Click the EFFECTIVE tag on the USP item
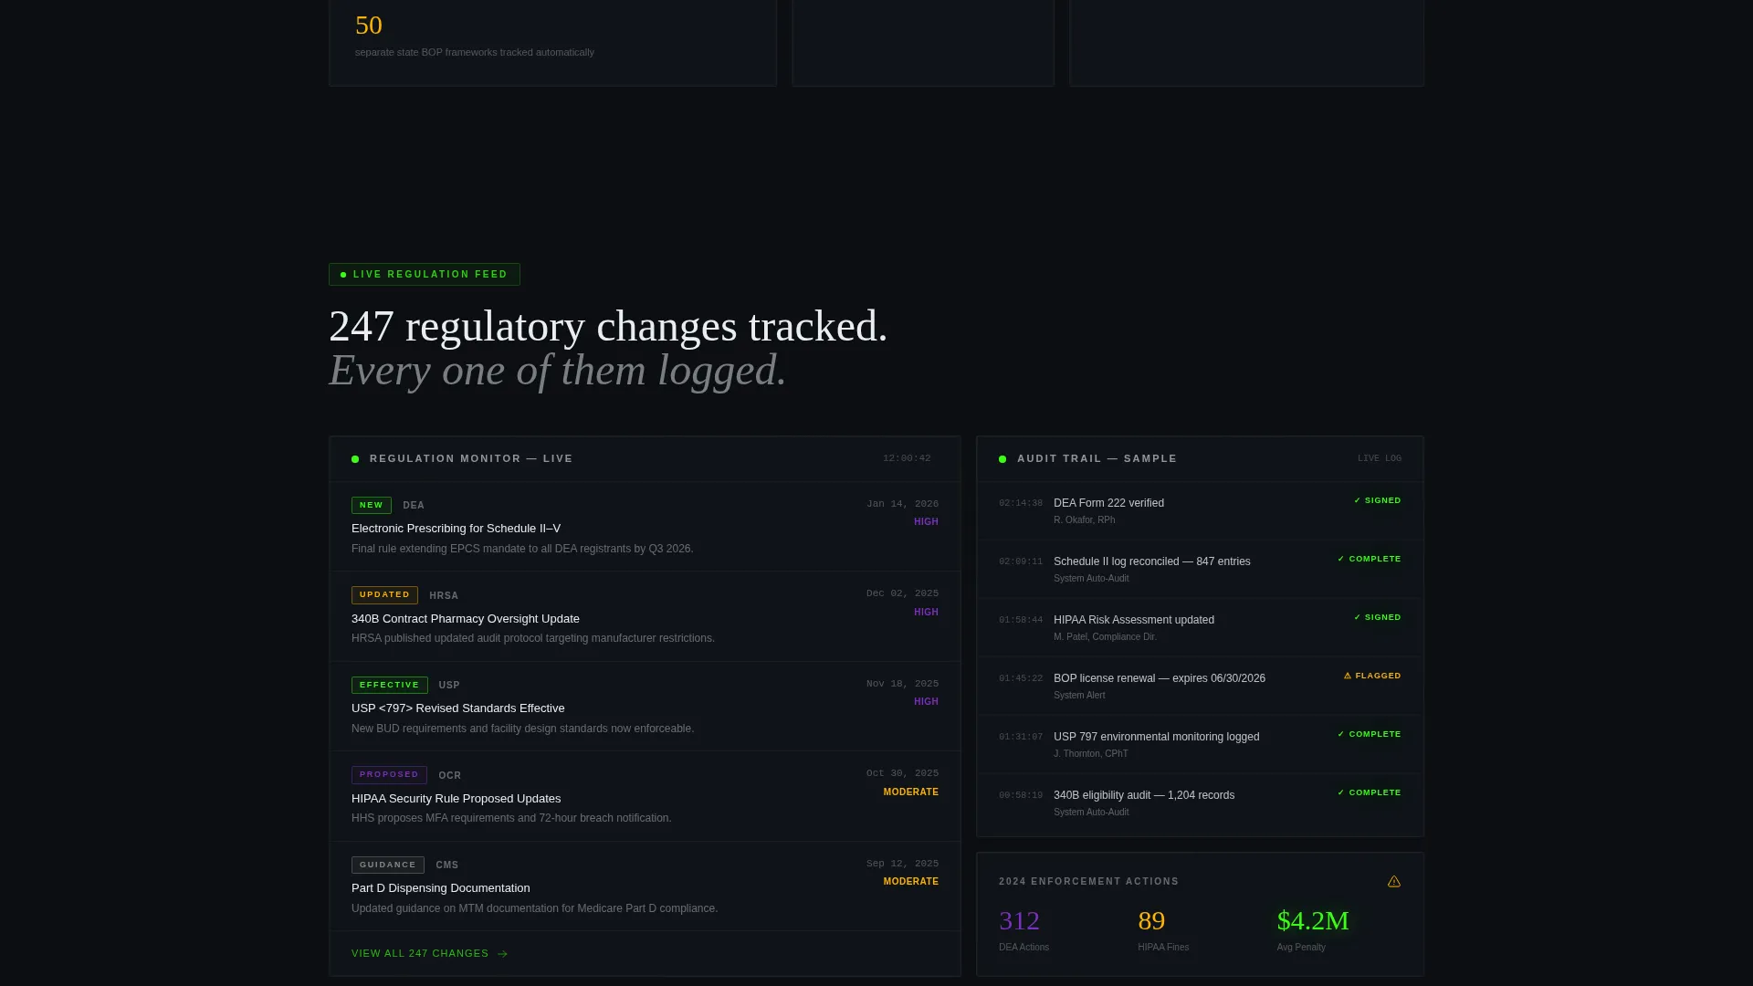This screenshot has width=1753, height=986. pos(389,685)
